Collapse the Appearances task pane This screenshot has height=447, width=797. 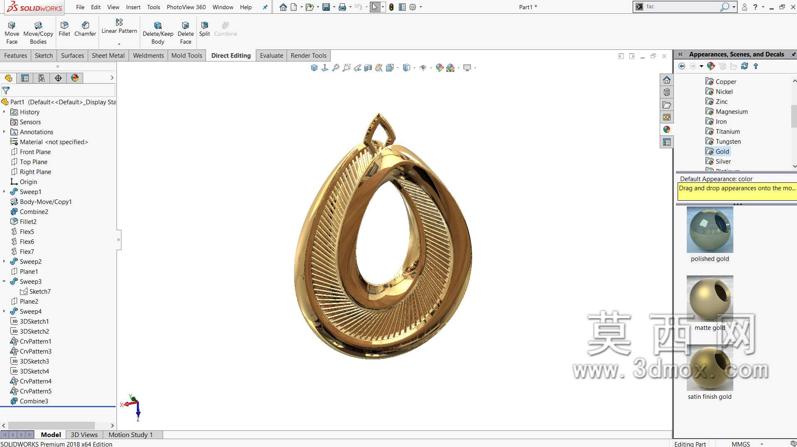(x=681, y=54)
